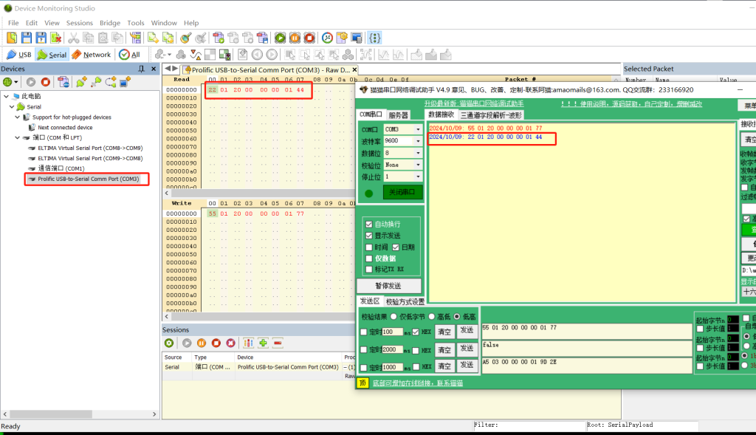Click next packet circular arrow icon
This screenshot has width=756, height=435.
272,55
